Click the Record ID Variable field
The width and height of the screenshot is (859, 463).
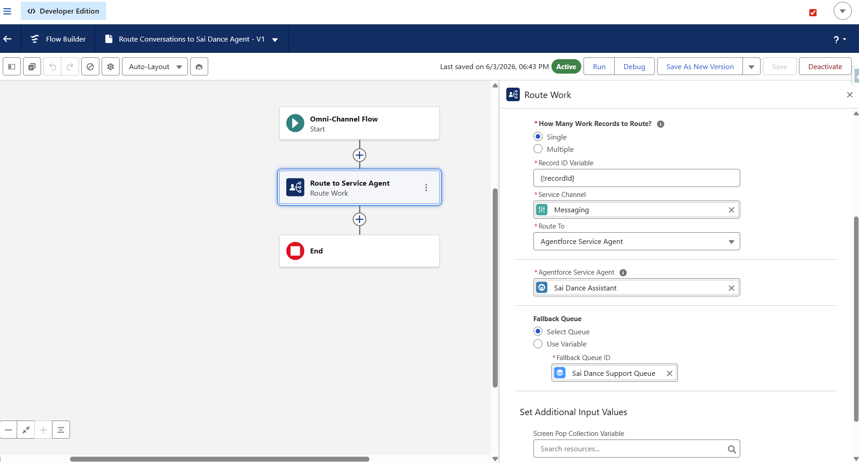[636, 178]
